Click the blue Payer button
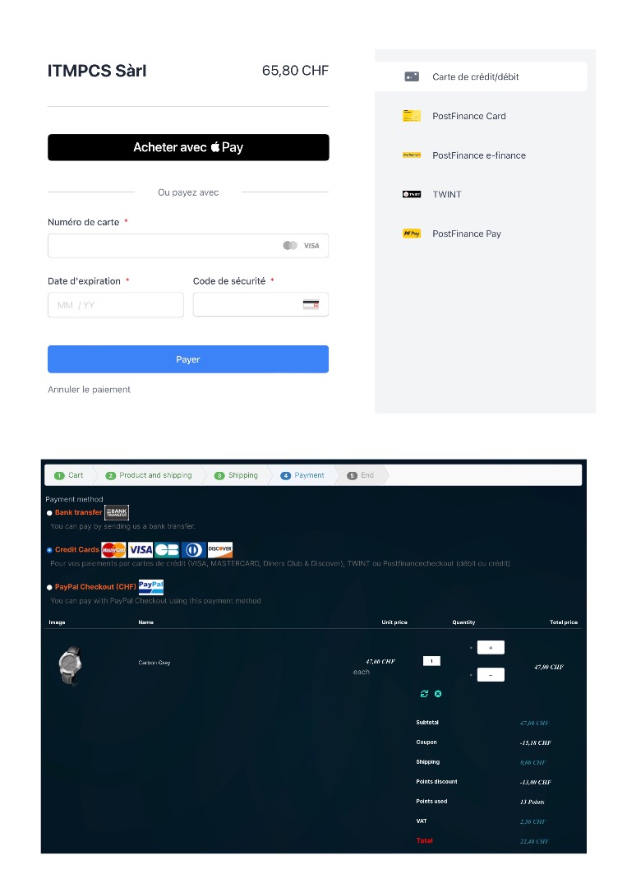Screen dimensions: 627x888 point(188,359)
